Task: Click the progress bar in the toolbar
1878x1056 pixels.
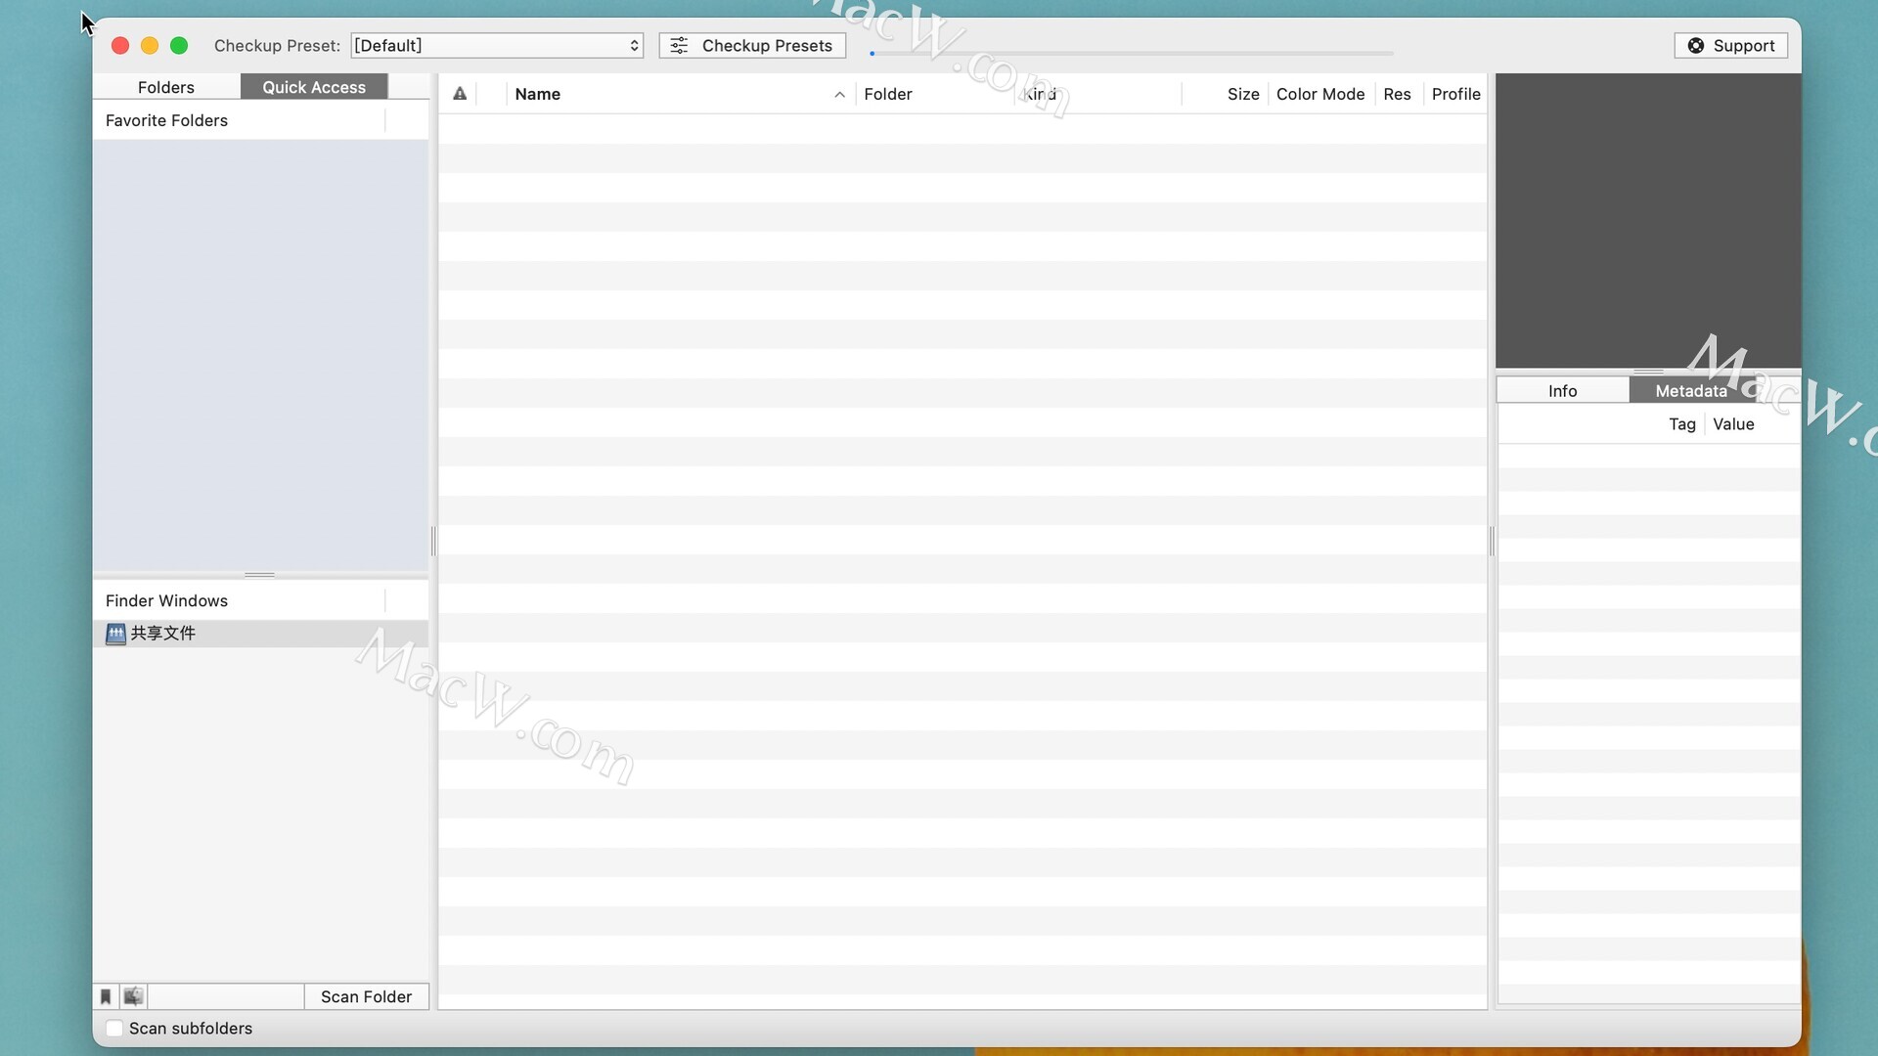Action: point(1132,54)
